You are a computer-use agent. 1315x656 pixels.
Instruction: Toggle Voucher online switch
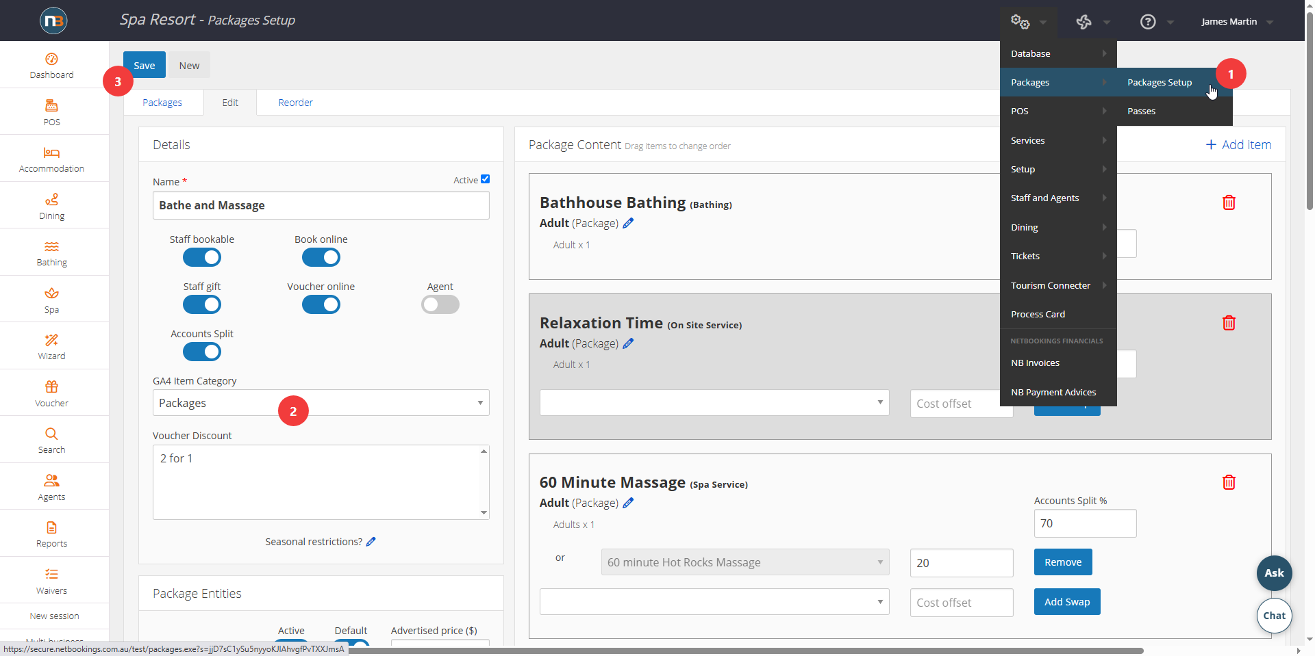coord(321,305)
